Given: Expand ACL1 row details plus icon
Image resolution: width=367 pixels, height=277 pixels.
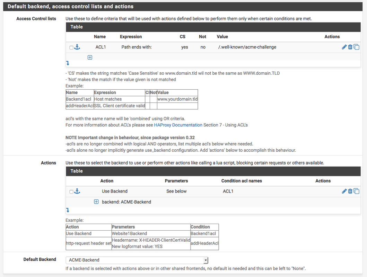Looking at the screenshot, I should click(90, 57).
